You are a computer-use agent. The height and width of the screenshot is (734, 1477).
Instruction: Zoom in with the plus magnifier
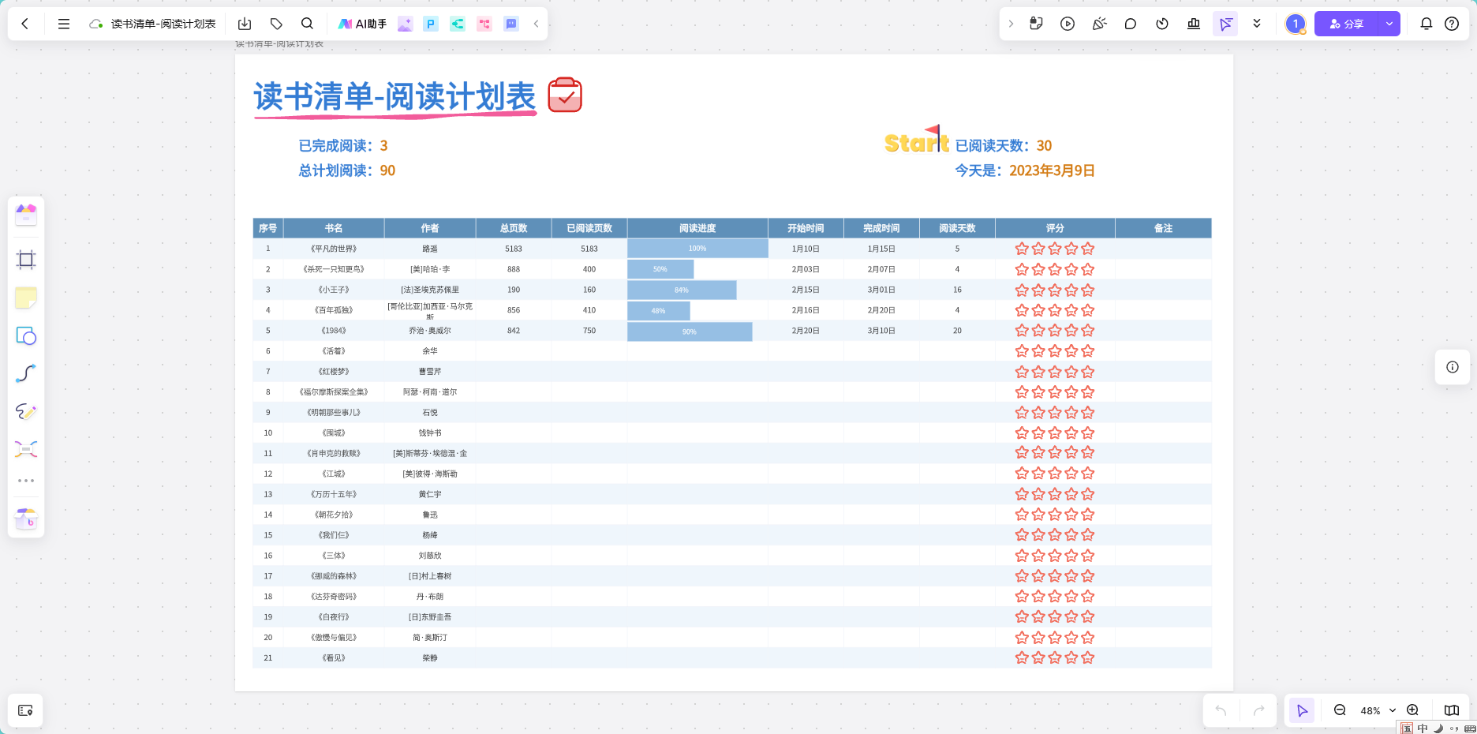coord(1413,710)
